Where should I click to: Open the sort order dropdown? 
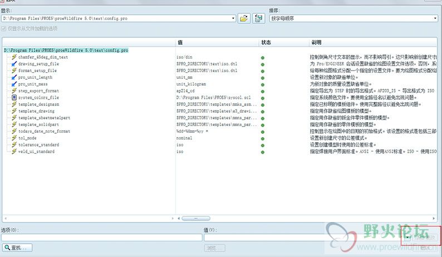pos(435,18)
